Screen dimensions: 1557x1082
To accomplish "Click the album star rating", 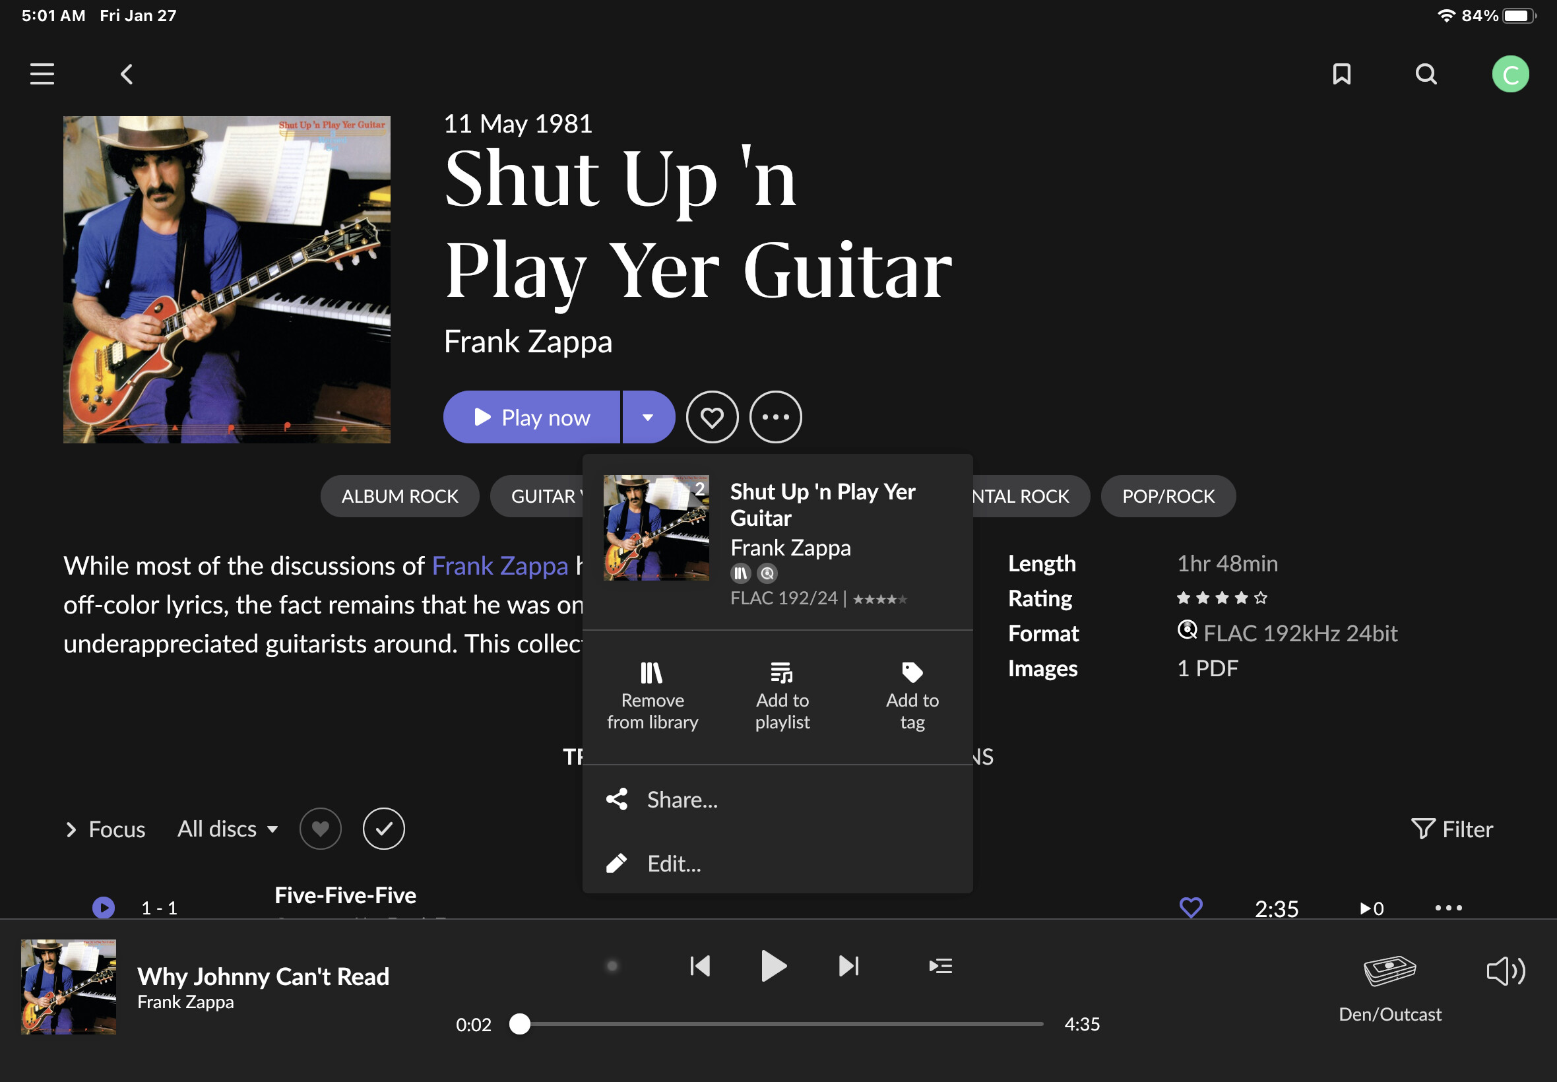I will point(1222,598).
